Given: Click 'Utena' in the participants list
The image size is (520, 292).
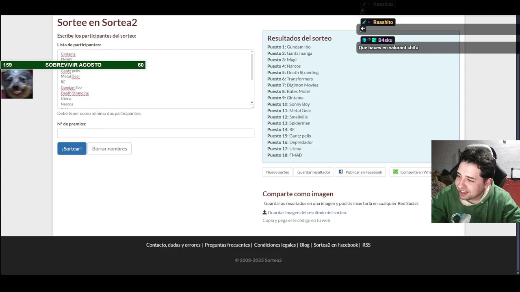Looking at the screenshot, I should (x=66, y=99).
